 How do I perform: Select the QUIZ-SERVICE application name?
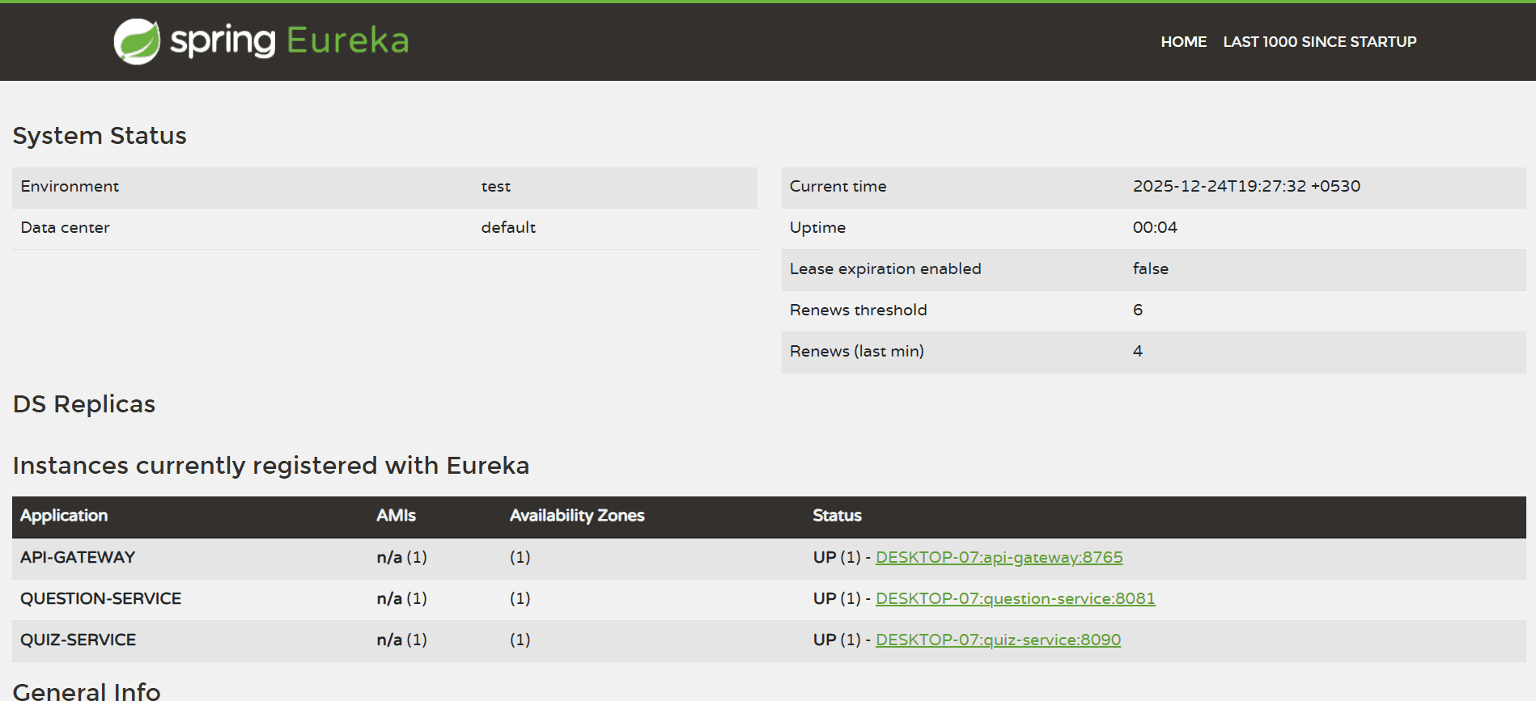[x=78, y=640]
